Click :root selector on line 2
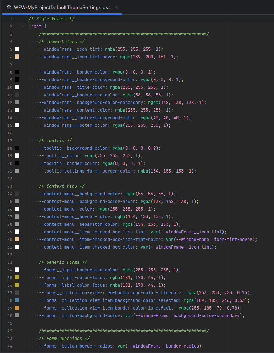The image size is (274, 353). click(35, 26)
